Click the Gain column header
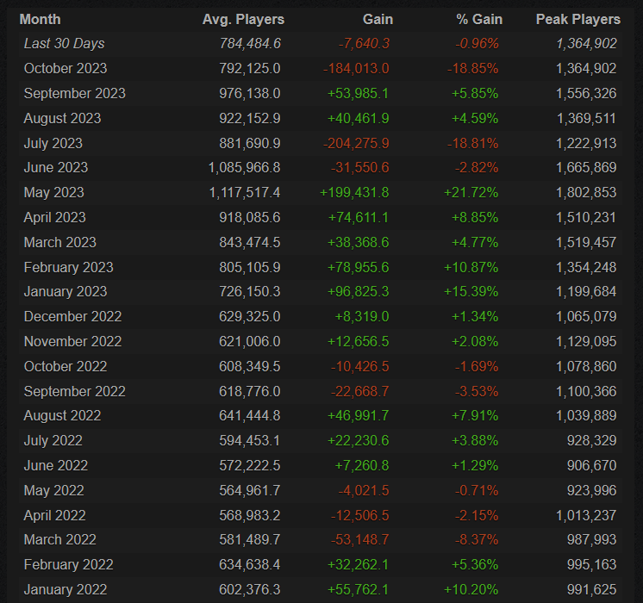643x603 pixels. [x=378, y=19]
